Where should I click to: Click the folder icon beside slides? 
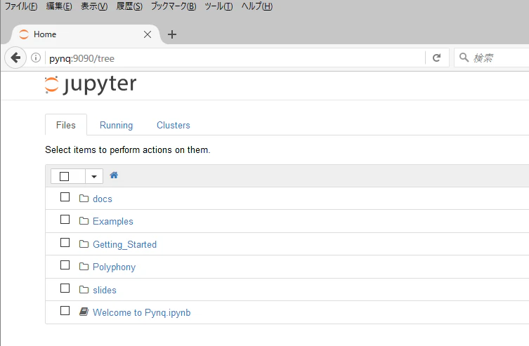84,289
